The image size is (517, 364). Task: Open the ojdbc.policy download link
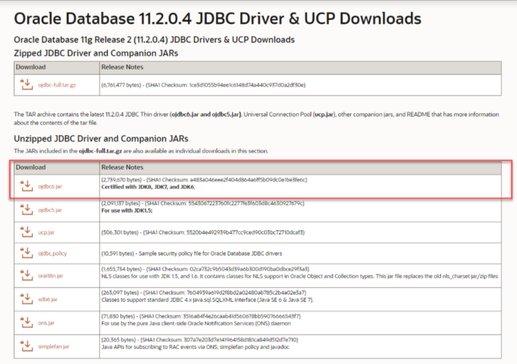tap(52, 253)
